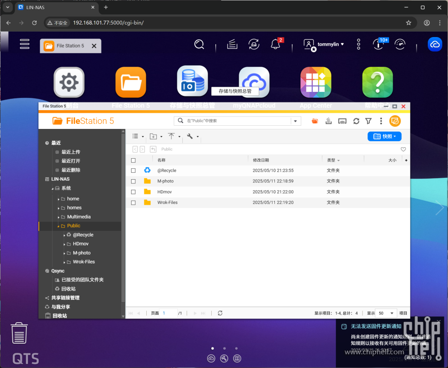Viewport: 448px width, 368px height.
Task: Open the Storage & Snapshots desktop shortcut
Action: pyautogui.click(x=192, y=81)
